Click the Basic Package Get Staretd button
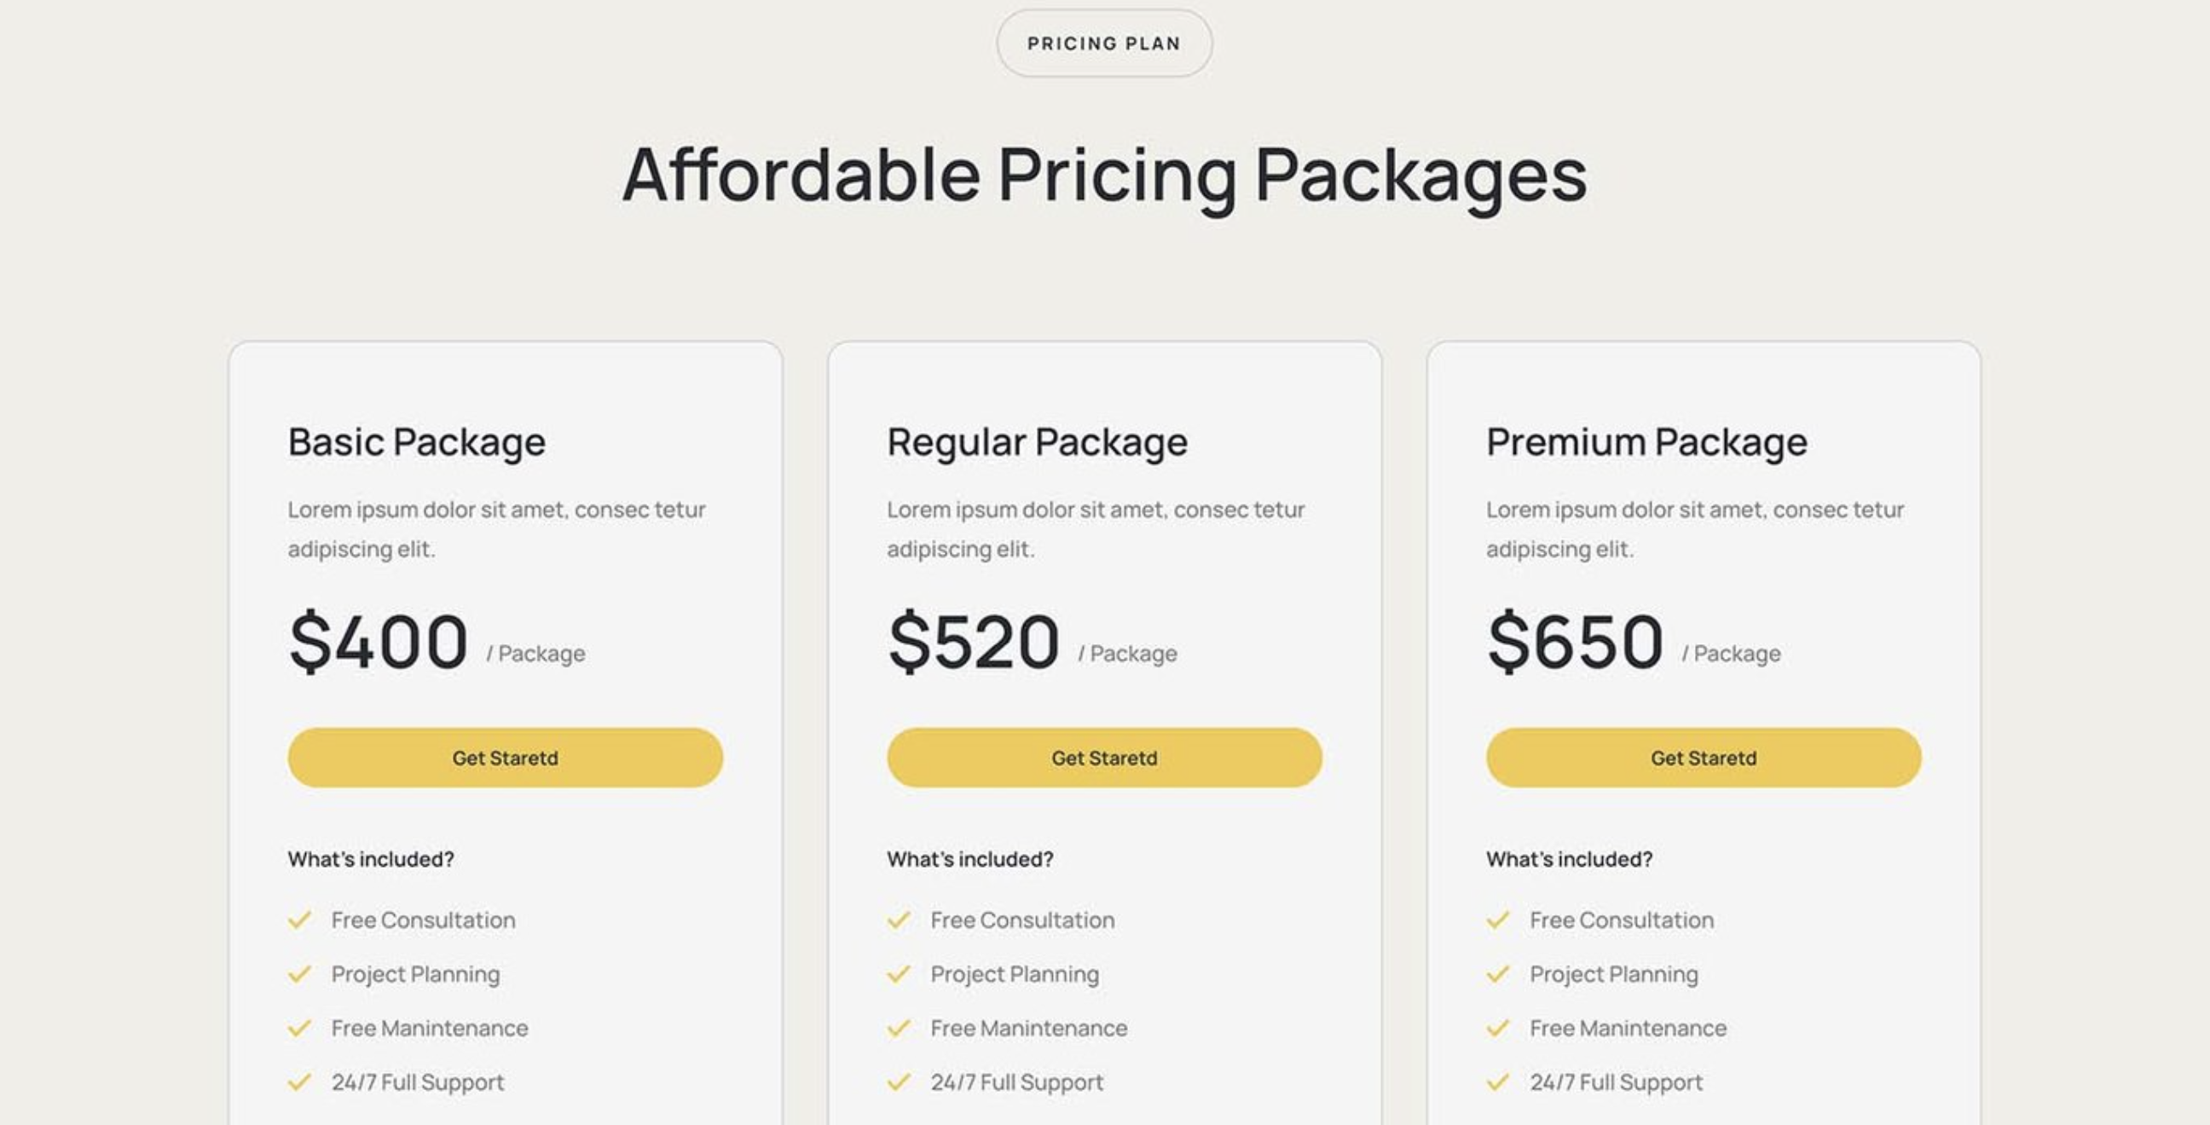This screenshot has width=2210, height=1125. (x=506, y=758)
